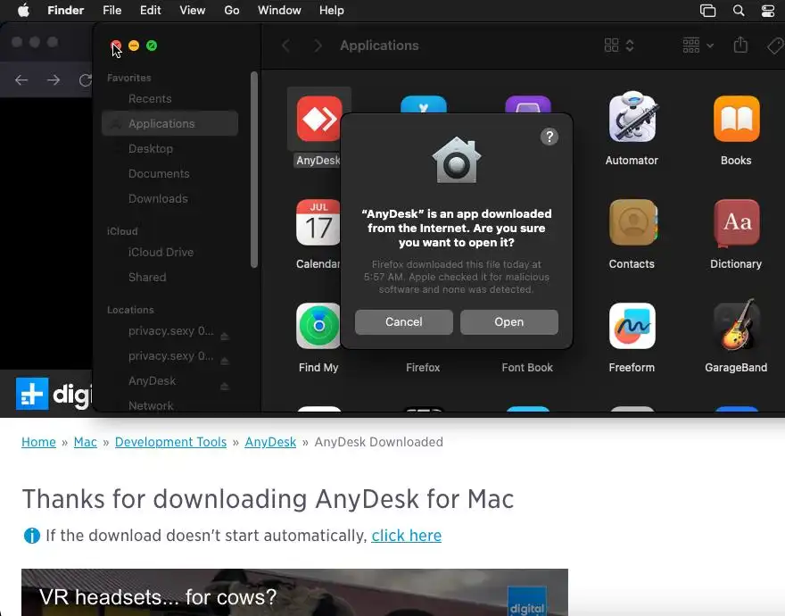Select Network in Finder sidebar
Viewport: 785px width, 616px height.
point(169,405)
